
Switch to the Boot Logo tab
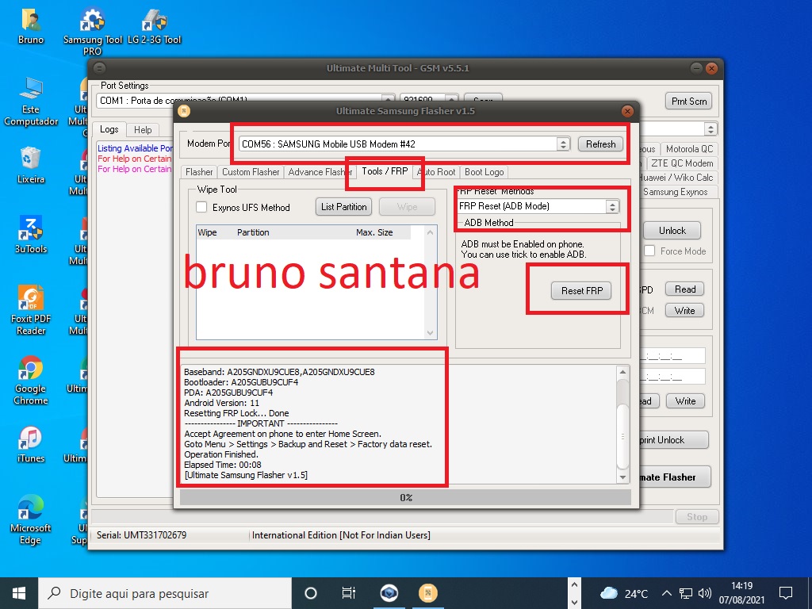(484, 172)
